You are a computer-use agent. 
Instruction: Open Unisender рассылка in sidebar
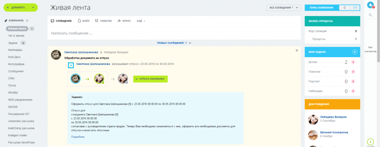pos(21,121)
